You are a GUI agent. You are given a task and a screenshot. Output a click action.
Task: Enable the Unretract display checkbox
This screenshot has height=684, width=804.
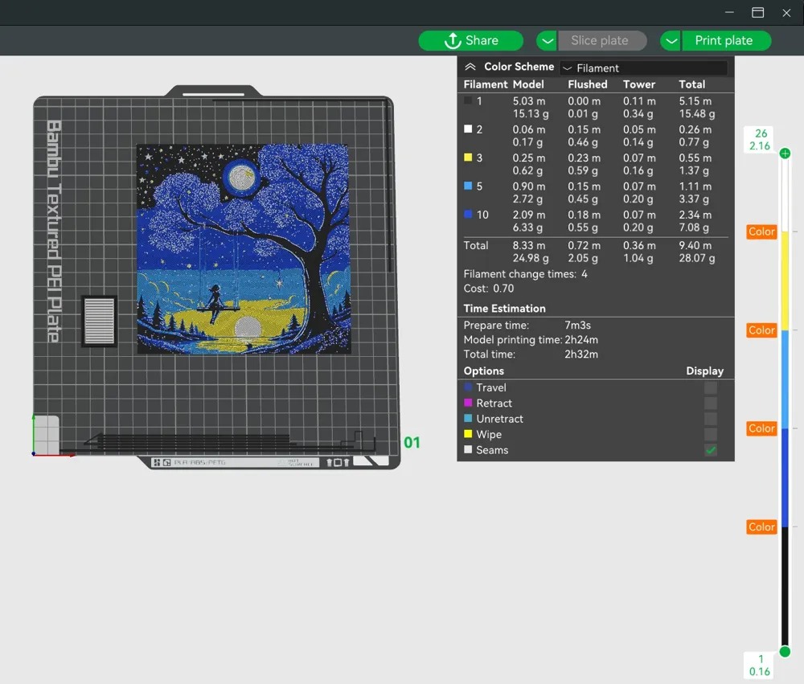point(710,419)
